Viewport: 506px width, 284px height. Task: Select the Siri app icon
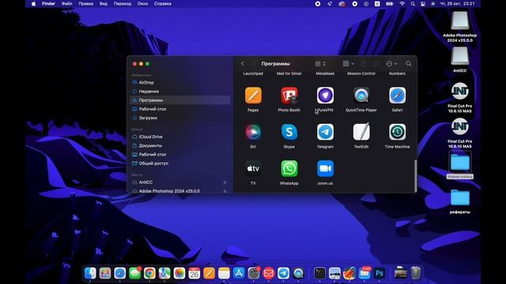pos(253,132)
